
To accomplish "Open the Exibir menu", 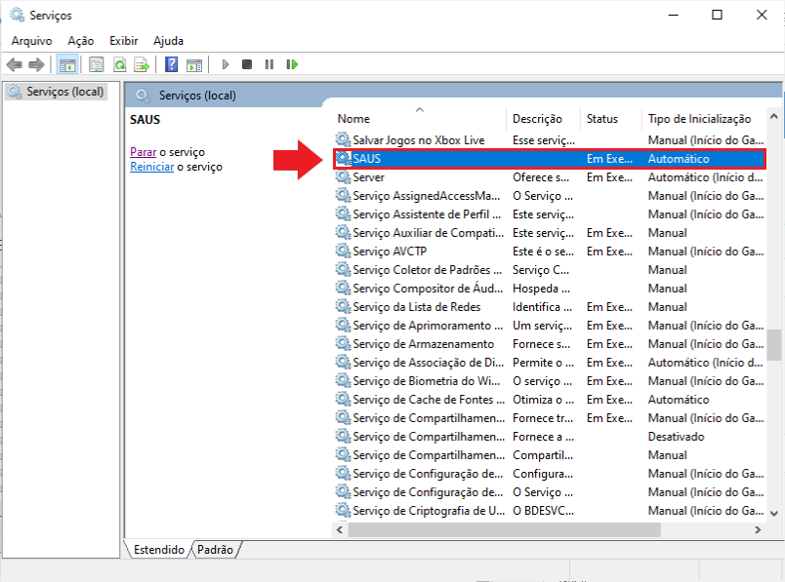I will 123,41.
